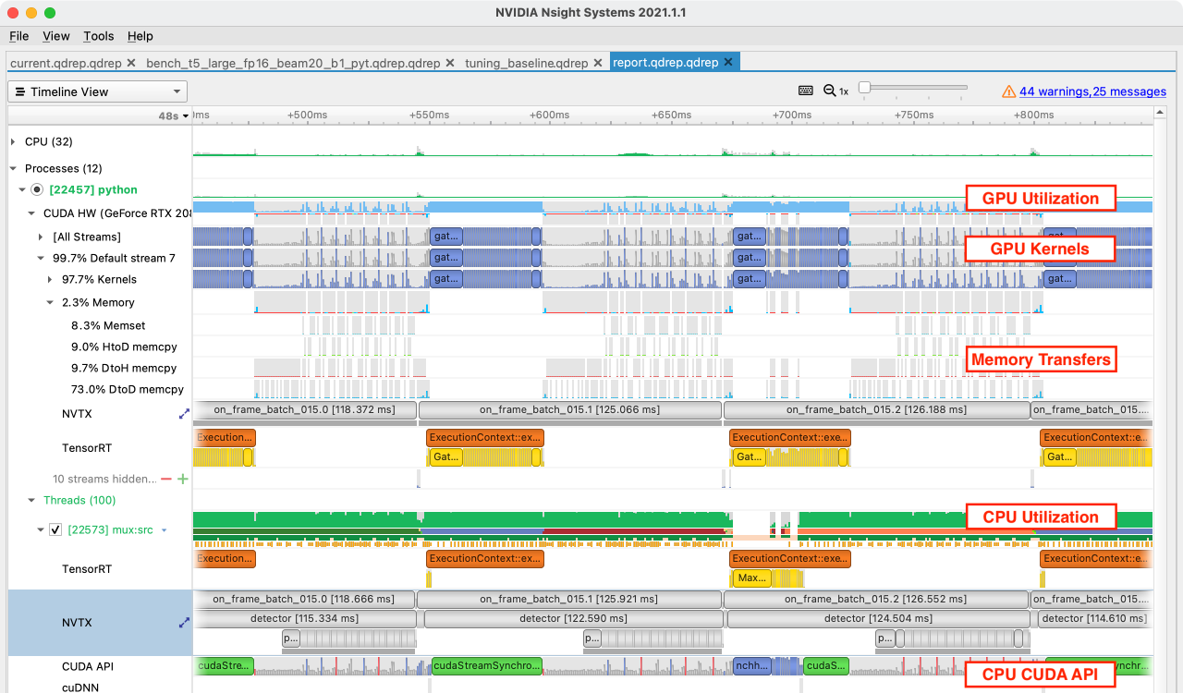This screenshot has width=1183, height=693.
Task: Expand the CPU (32) row
Action: (x=13, y=141)
